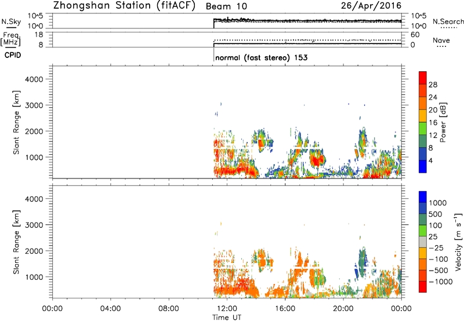This screenshot has height=321, width=464.
Task: Click the '08:00' time axis tick label
Action: [x=169, y=309]
